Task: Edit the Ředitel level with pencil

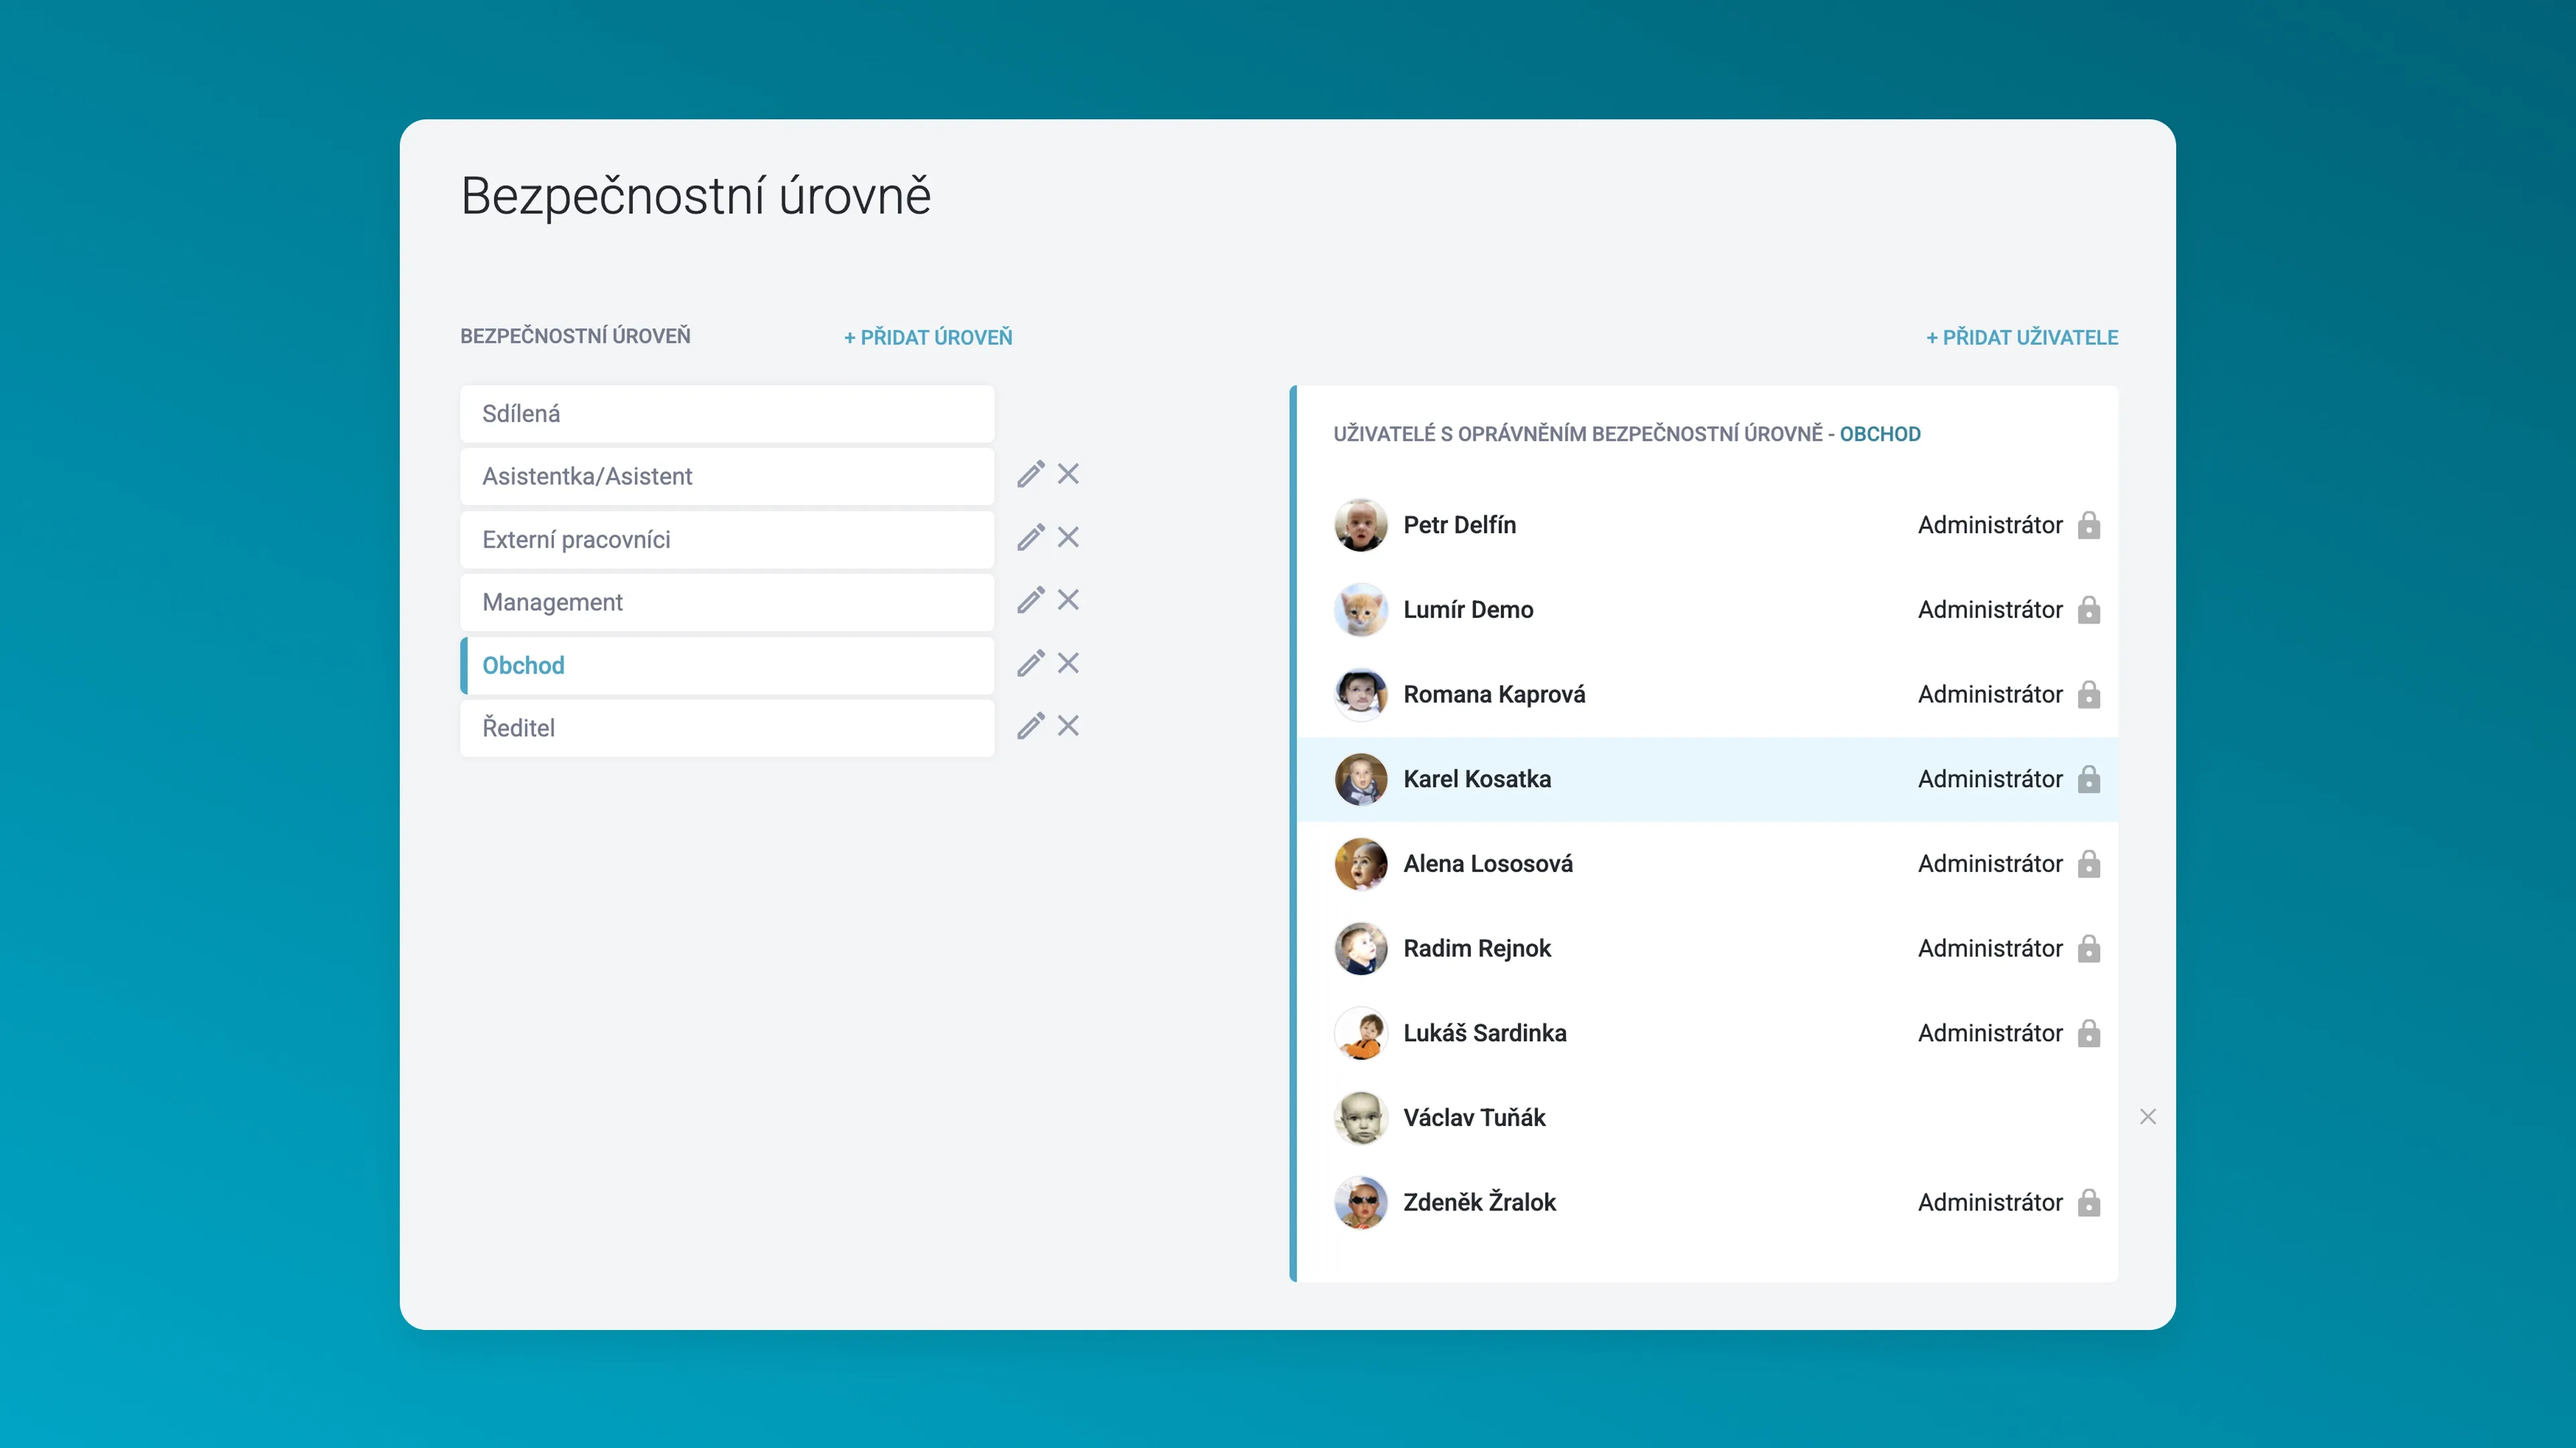Action: (x=1031, y=727)
